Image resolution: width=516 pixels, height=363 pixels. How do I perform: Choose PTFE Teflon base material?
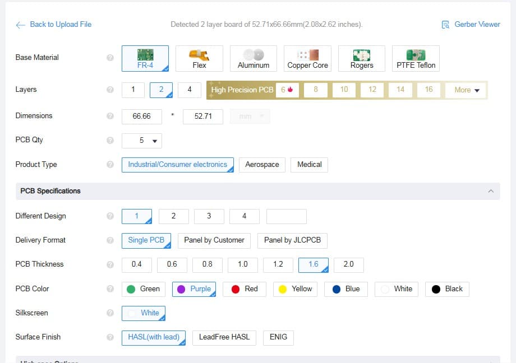point(416,58)
